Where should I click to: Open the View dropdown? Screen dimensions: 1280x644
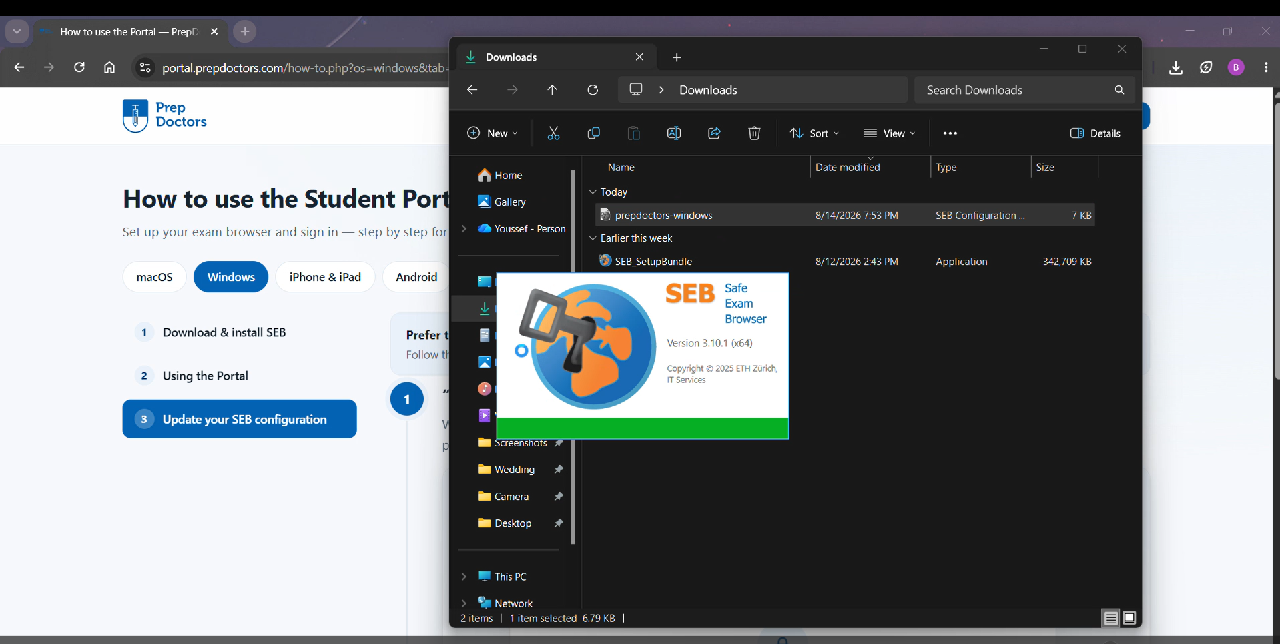890,133
